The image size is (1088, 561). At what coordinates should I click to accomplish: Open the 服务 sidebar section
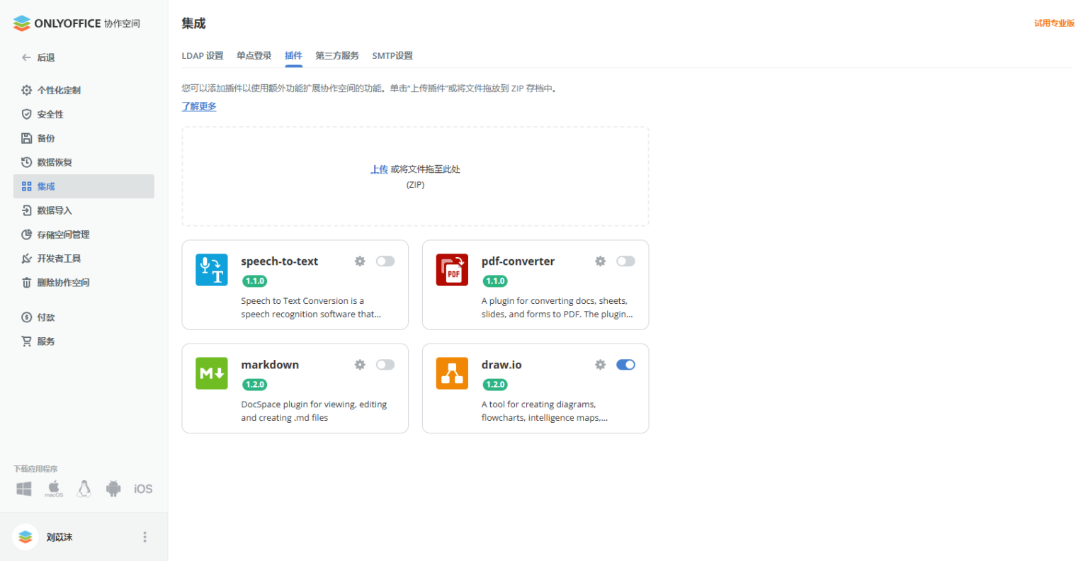point(84,341)
